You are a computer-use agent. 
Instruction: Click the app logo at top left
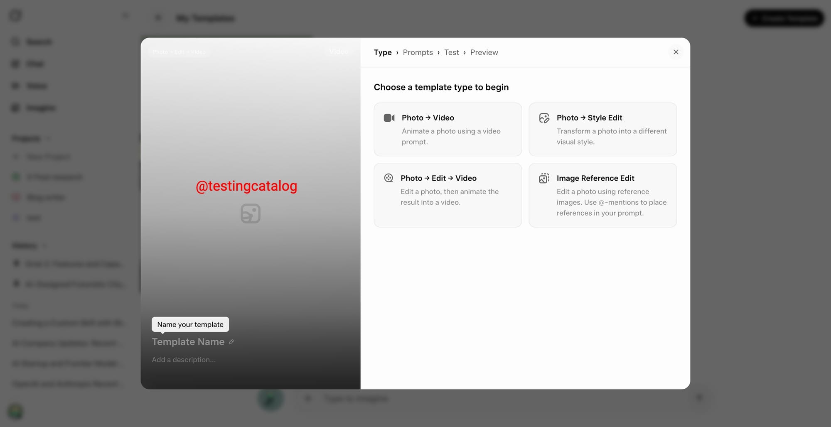(x=15, y=15)
